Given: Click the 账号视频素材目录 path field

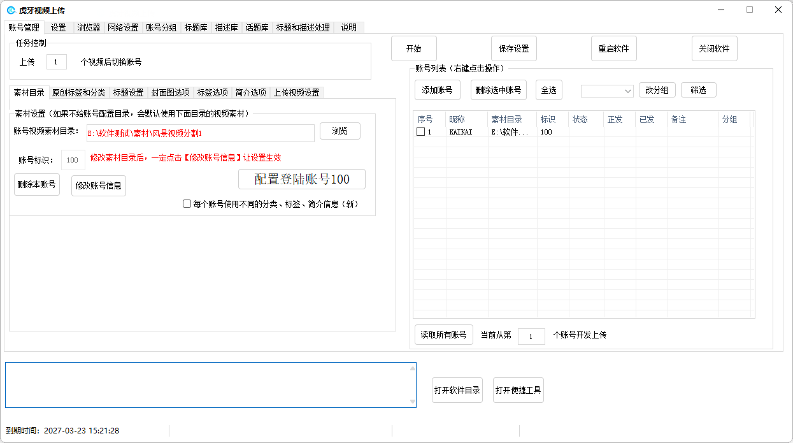Looking at the screenshot, I should coord(200,133).
